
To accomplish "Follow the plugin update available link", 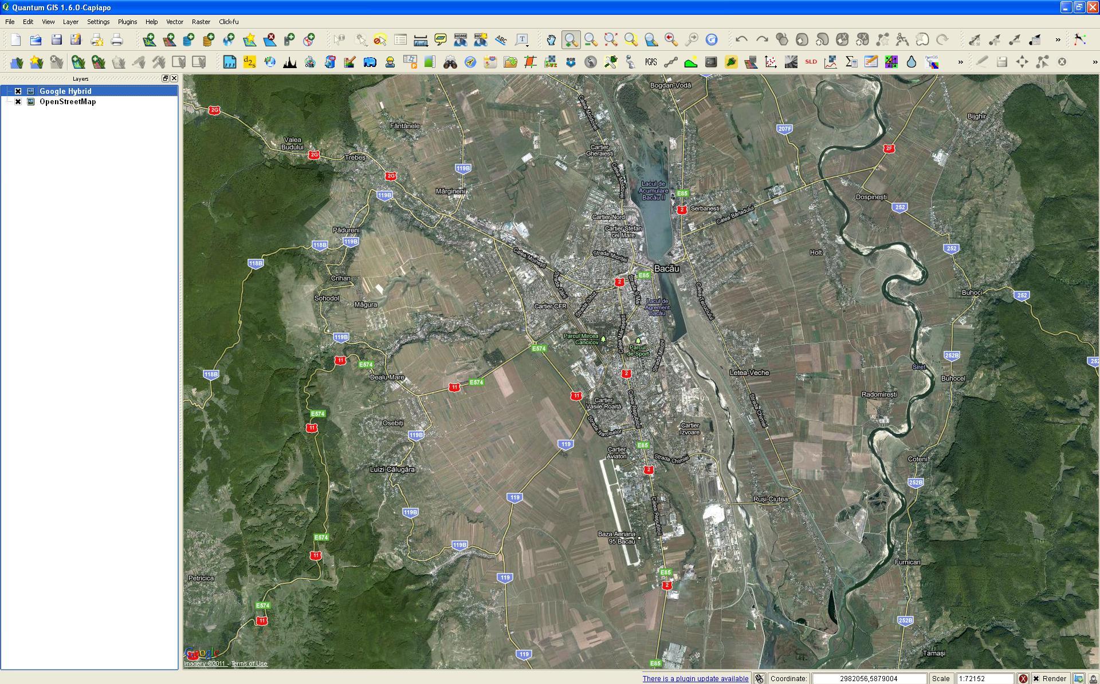I will (696, 679).
